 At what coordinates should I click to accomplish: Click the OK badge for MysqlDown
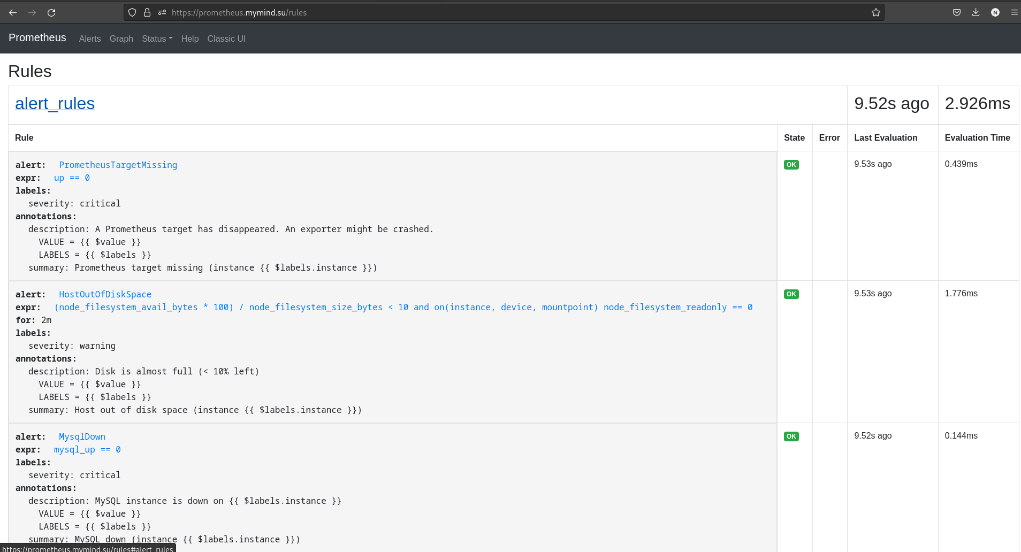pyautogui.click(x=791, y=436)
